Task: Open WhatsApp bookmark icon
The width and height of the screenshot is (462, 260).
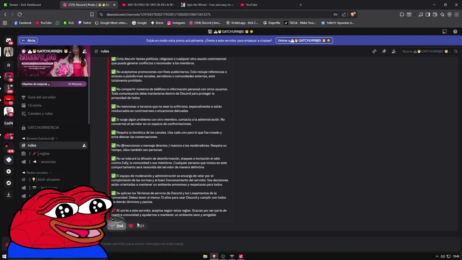Action: click(x=57, y=23)
